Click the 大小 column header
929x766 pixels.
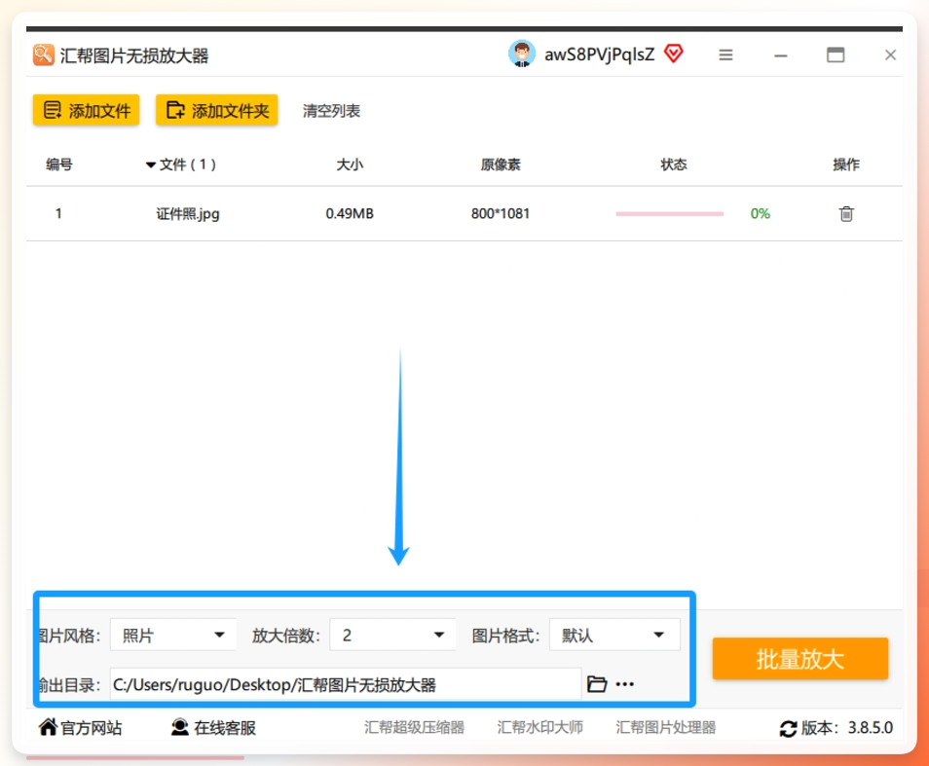click(350, 164)
